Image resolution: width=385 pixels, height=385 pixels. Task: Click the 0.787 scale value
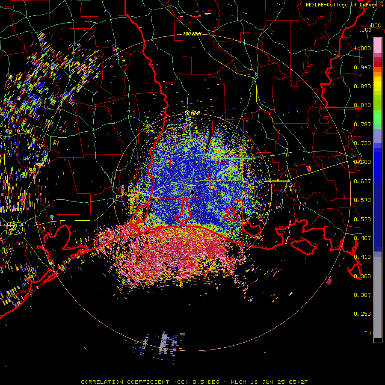tap(362, 124)
